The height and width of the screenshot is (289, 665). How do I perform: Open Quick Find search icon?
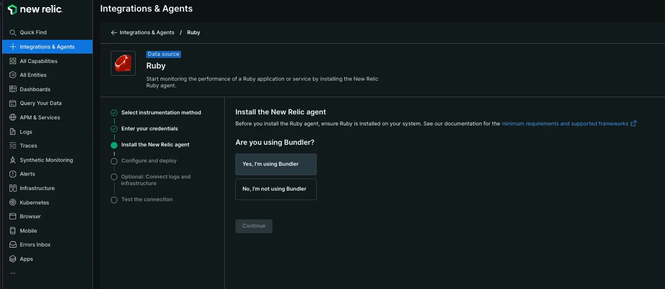(13, 33)
